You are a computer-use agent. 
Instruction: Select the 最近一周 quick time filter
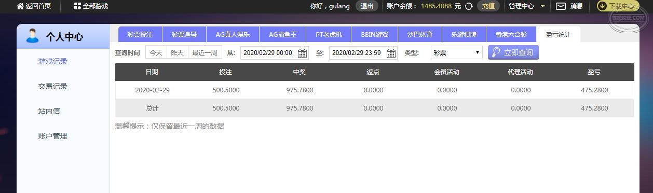coord(205,52)
